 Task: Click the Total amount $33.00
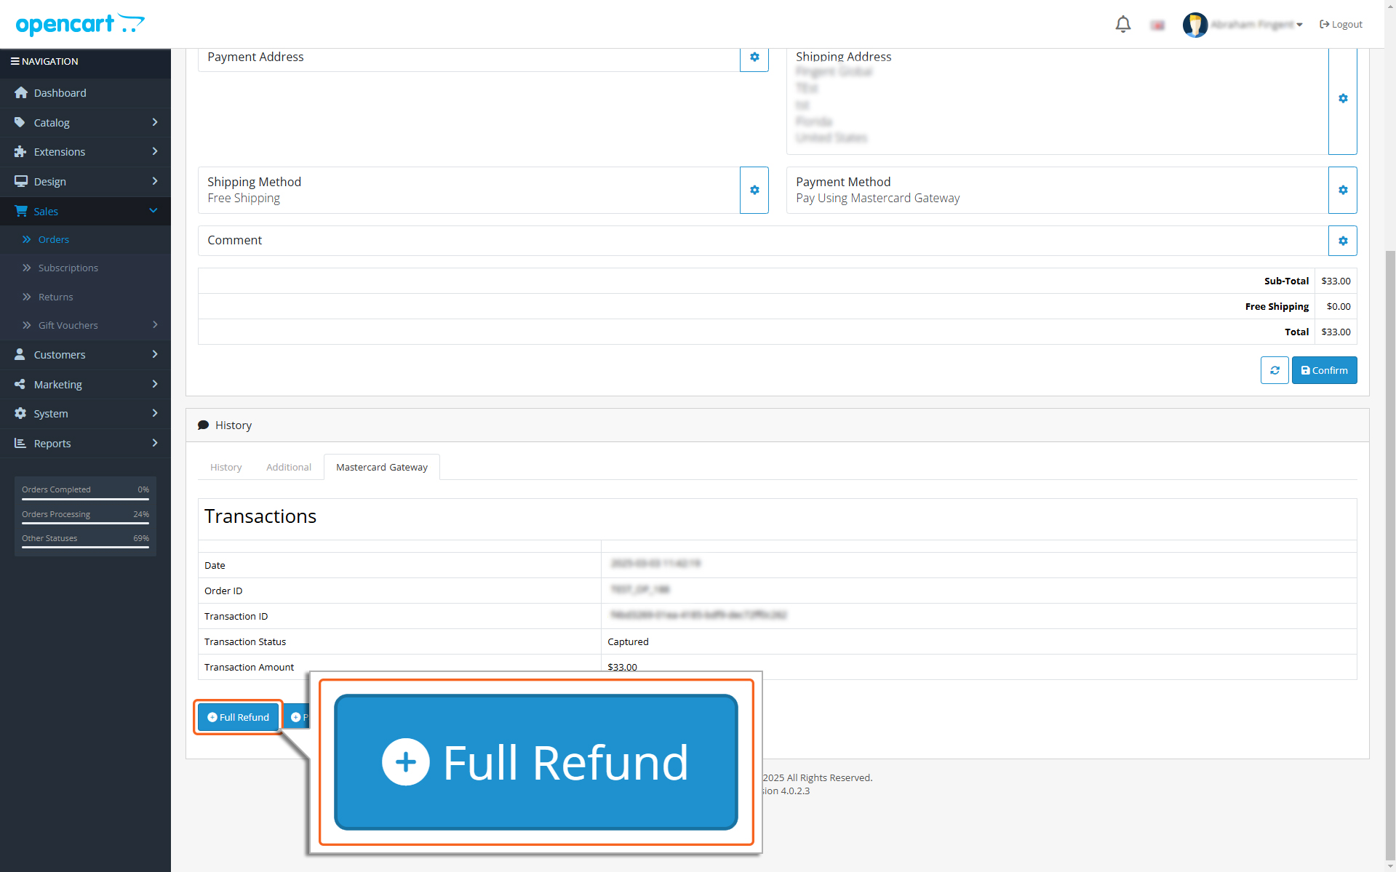[x=1336, y=332]
